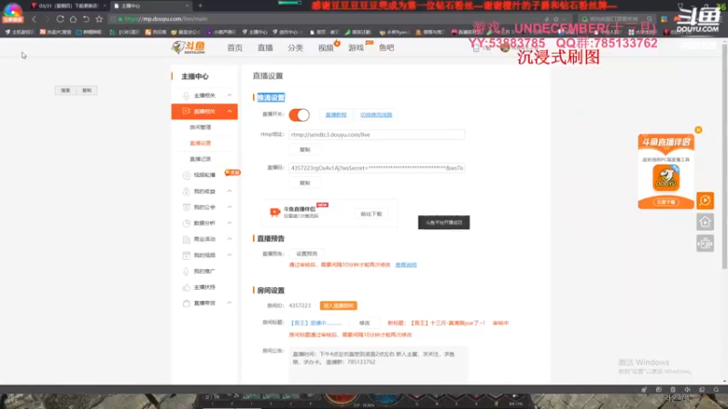Expand the 我的公会 section chevron

coord(229,207)
